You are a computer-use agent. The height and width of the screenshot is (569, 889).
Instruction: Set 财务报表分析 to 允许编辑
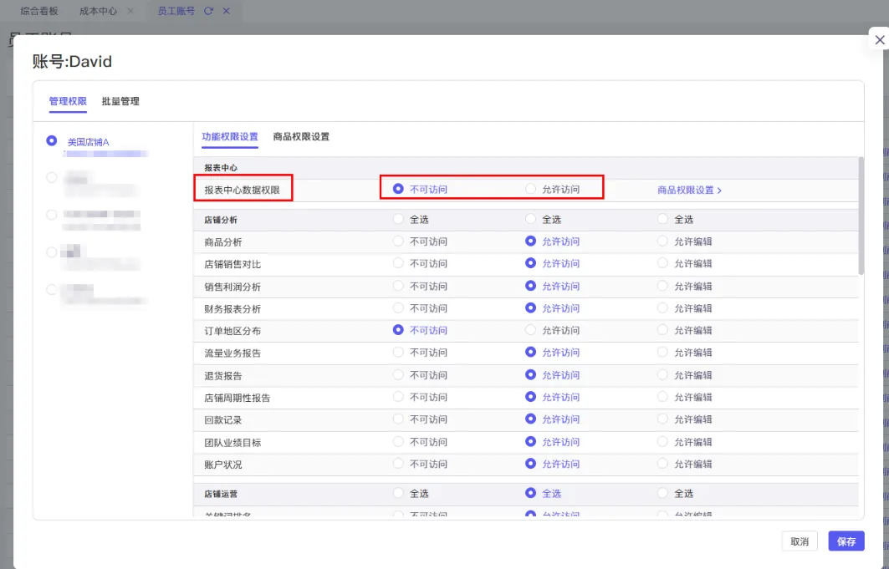pyautogui.click(x=662, y=308)
